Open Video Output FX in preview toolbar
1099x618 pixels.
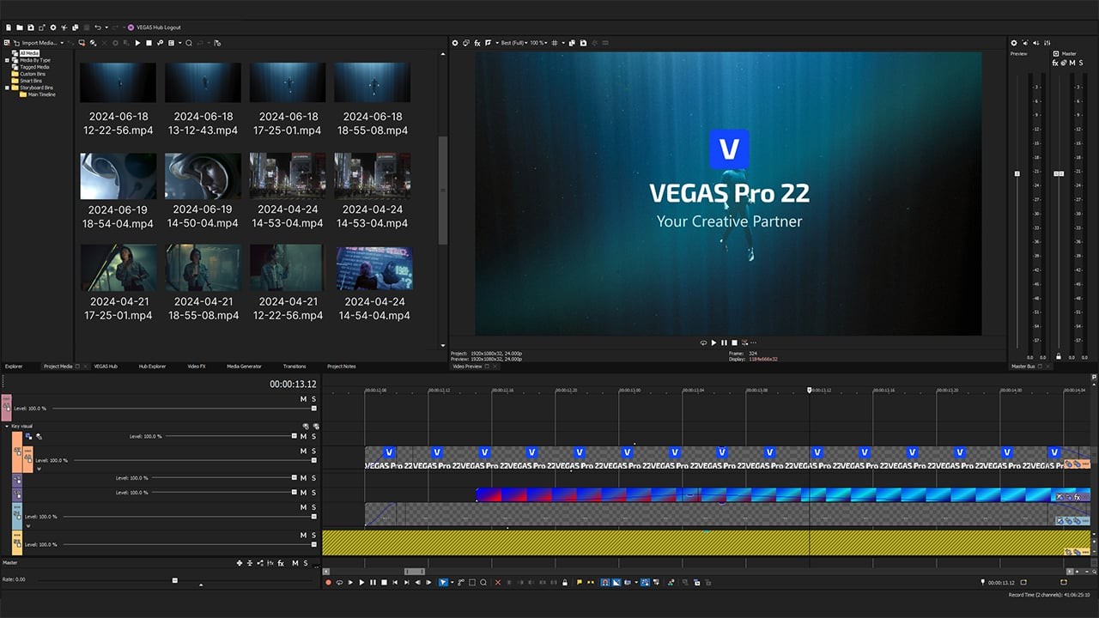477,43
